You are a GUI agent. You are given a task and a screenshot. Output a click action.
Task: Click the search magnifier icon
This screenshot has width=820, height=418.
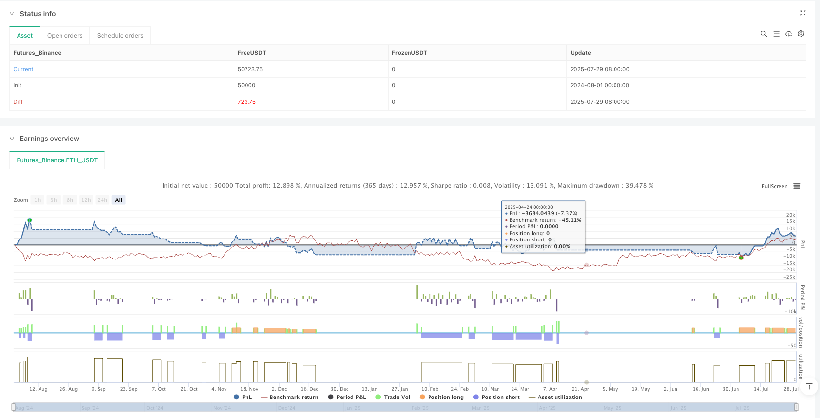tap(764, 34)
